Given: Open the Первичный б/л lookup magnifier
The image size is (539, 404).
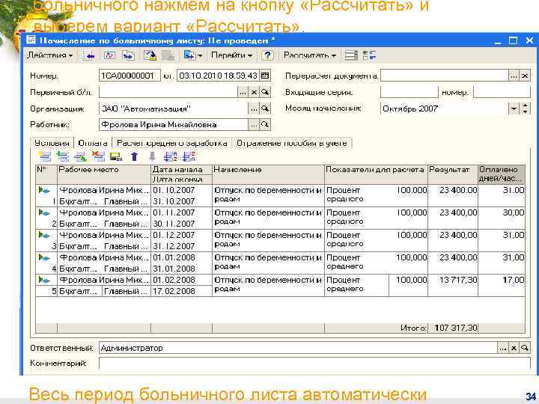Looking at the screenshot, I should point(265,92).
